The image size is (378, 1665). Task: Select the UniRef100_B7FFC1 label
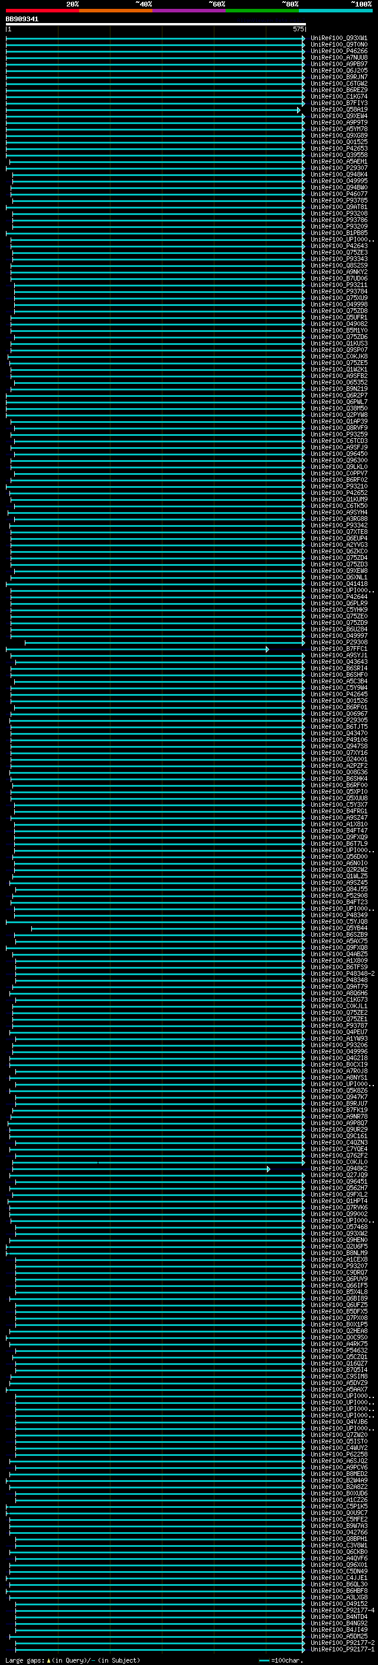click(339, 649)
